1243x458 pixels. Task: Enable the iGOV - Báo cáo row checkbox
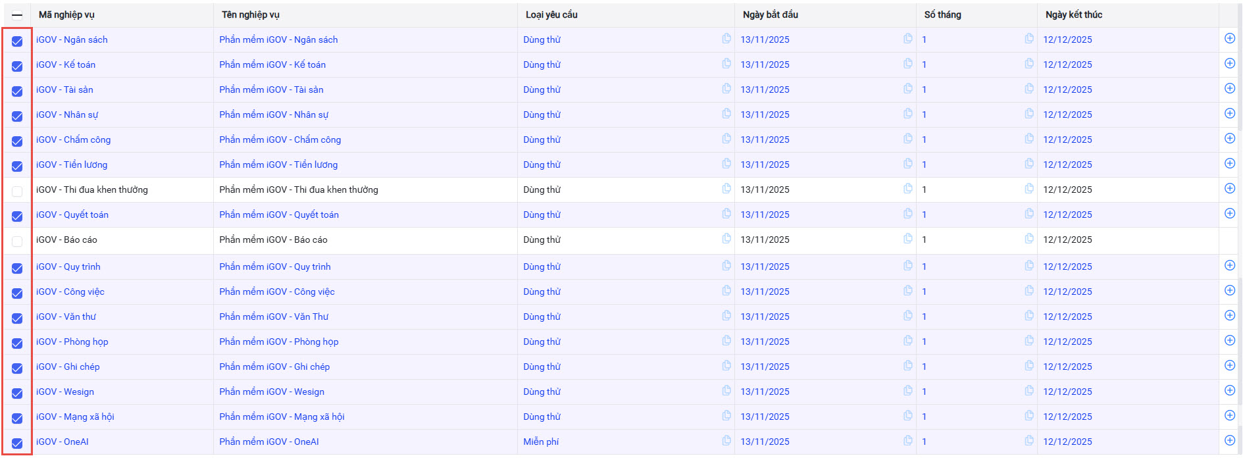pyautogui.click(x=17, y=241)
